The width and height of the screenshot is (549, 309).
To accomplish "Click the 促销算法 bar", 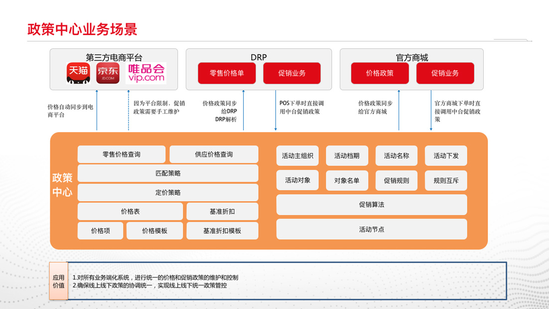I will pyautogui.click(x=372, y=205).
